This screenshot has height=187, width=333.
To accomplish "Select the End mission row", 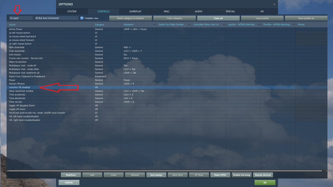I will [167, 55].
